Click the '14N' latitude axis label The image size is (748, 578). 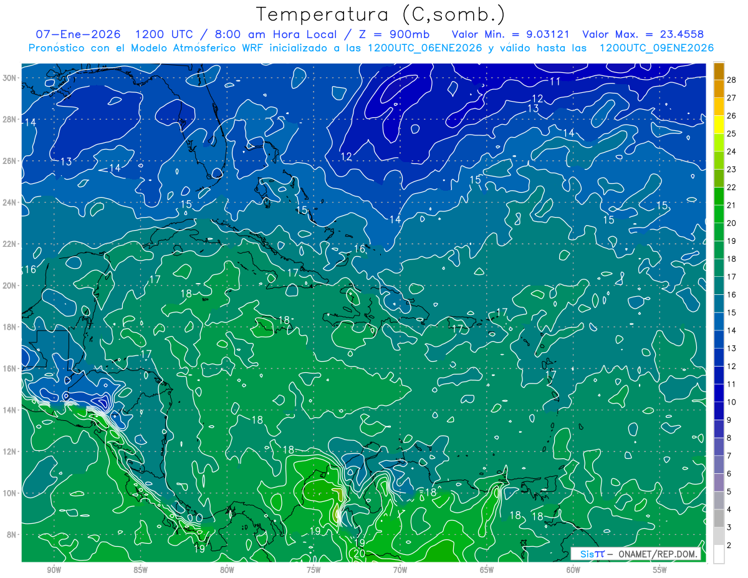(x=9, y=410)
